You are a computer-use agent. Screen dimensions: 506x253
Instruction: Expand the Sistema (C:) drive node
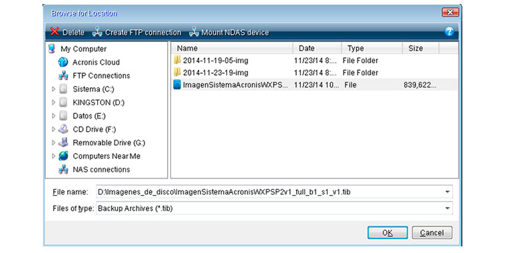[53, 89]
